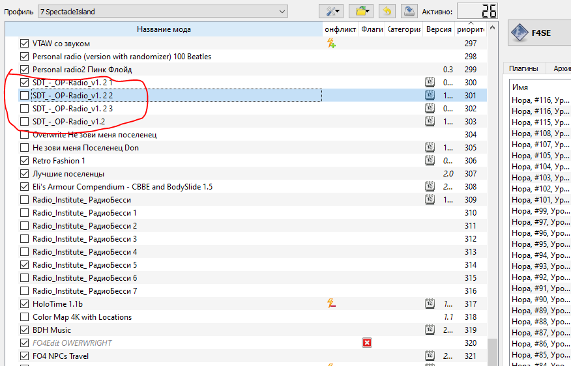Click the red X flag on FO4Edit OWERWRIGHT
Screen dimensions: 571x366
(x=367, y=343)
